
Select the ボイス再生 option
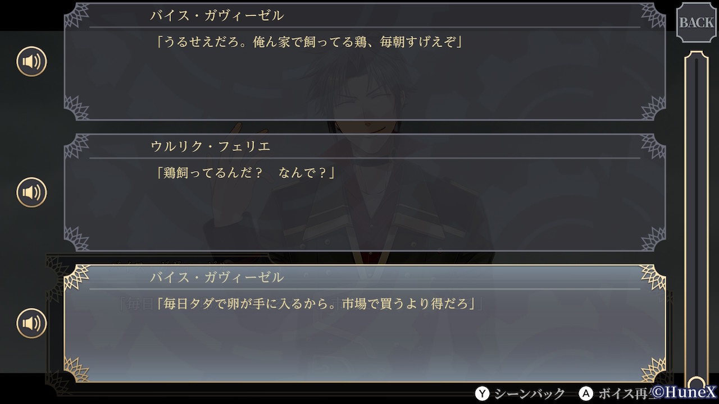pyautogui.click(x=625, y=393)
